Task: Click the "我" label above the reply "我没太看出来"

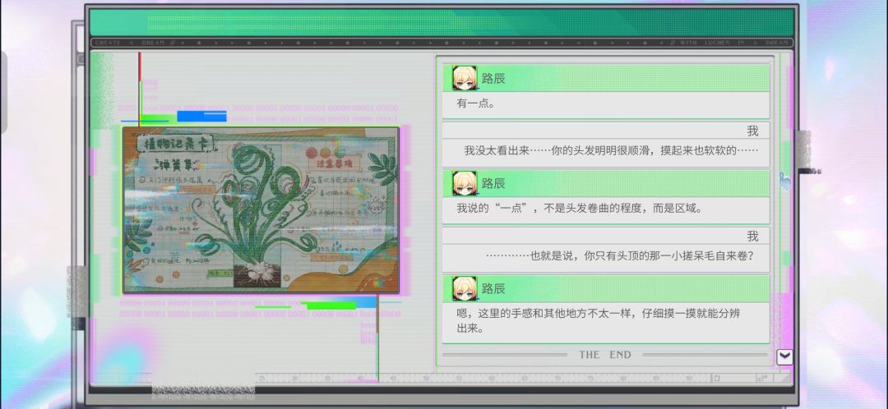Action: 752,131
